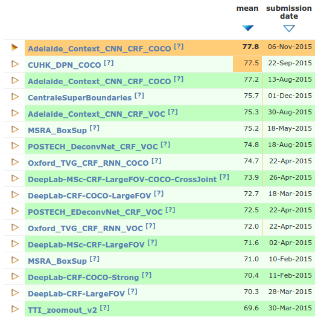The height and width of the screenshot is (317, 318).
Task: Expand the CentraleSuperBoundaries row arrow
Action: tap(15, 97)
